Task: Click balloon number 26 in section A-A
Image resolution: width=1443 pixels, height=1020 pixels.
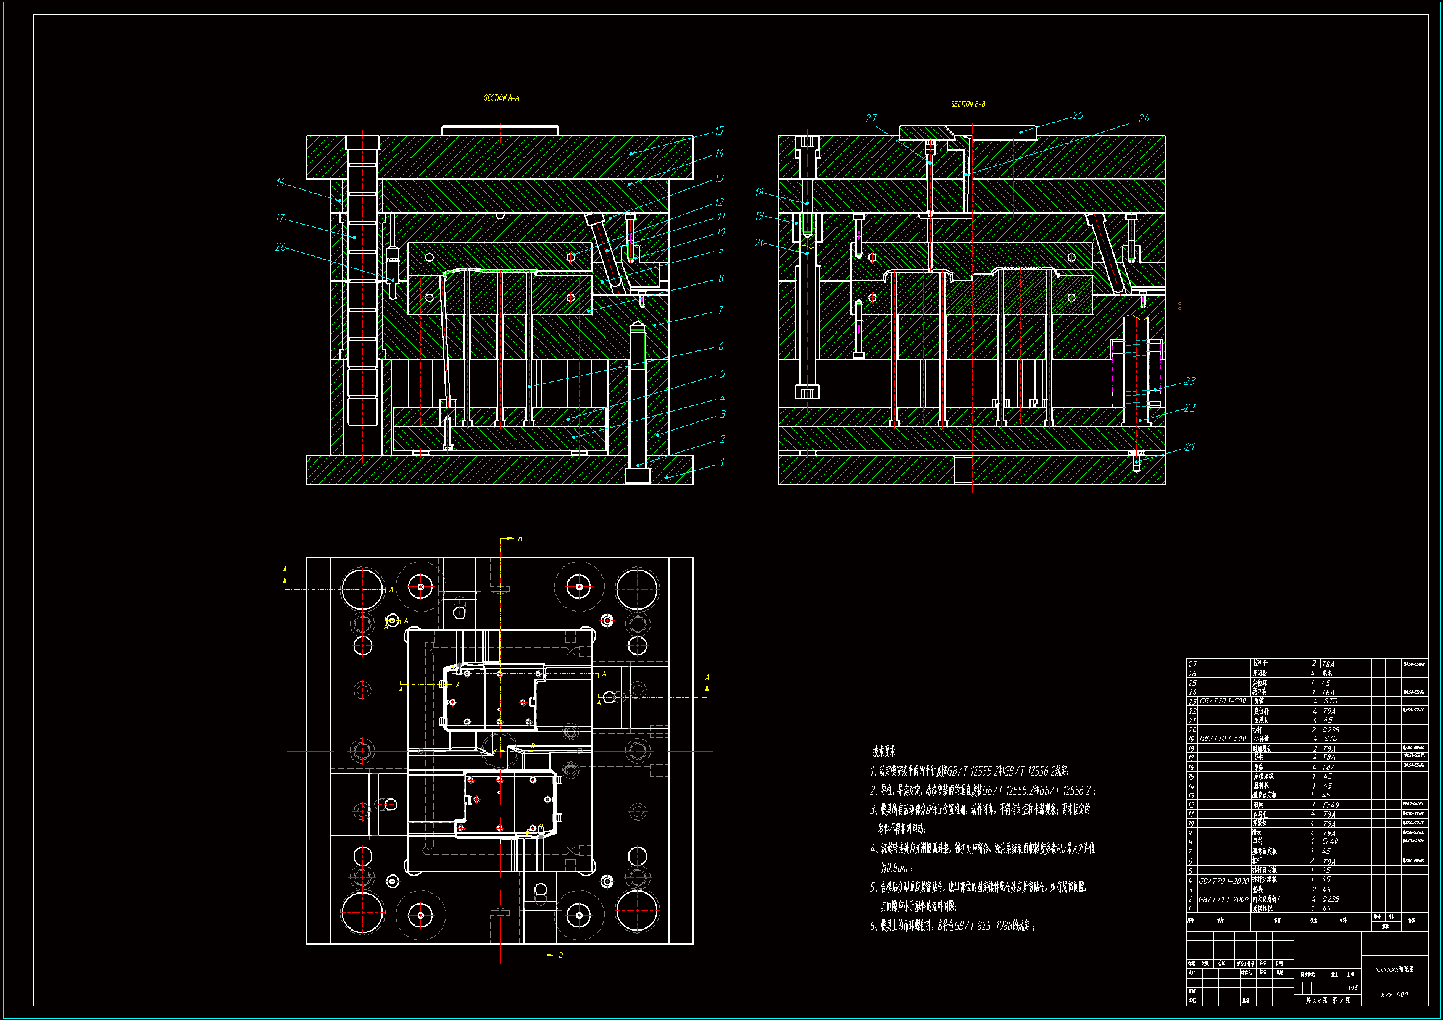Action: [x=280, y=247]
